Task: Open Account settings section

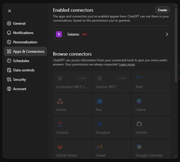Action: [x=25, y=89]
